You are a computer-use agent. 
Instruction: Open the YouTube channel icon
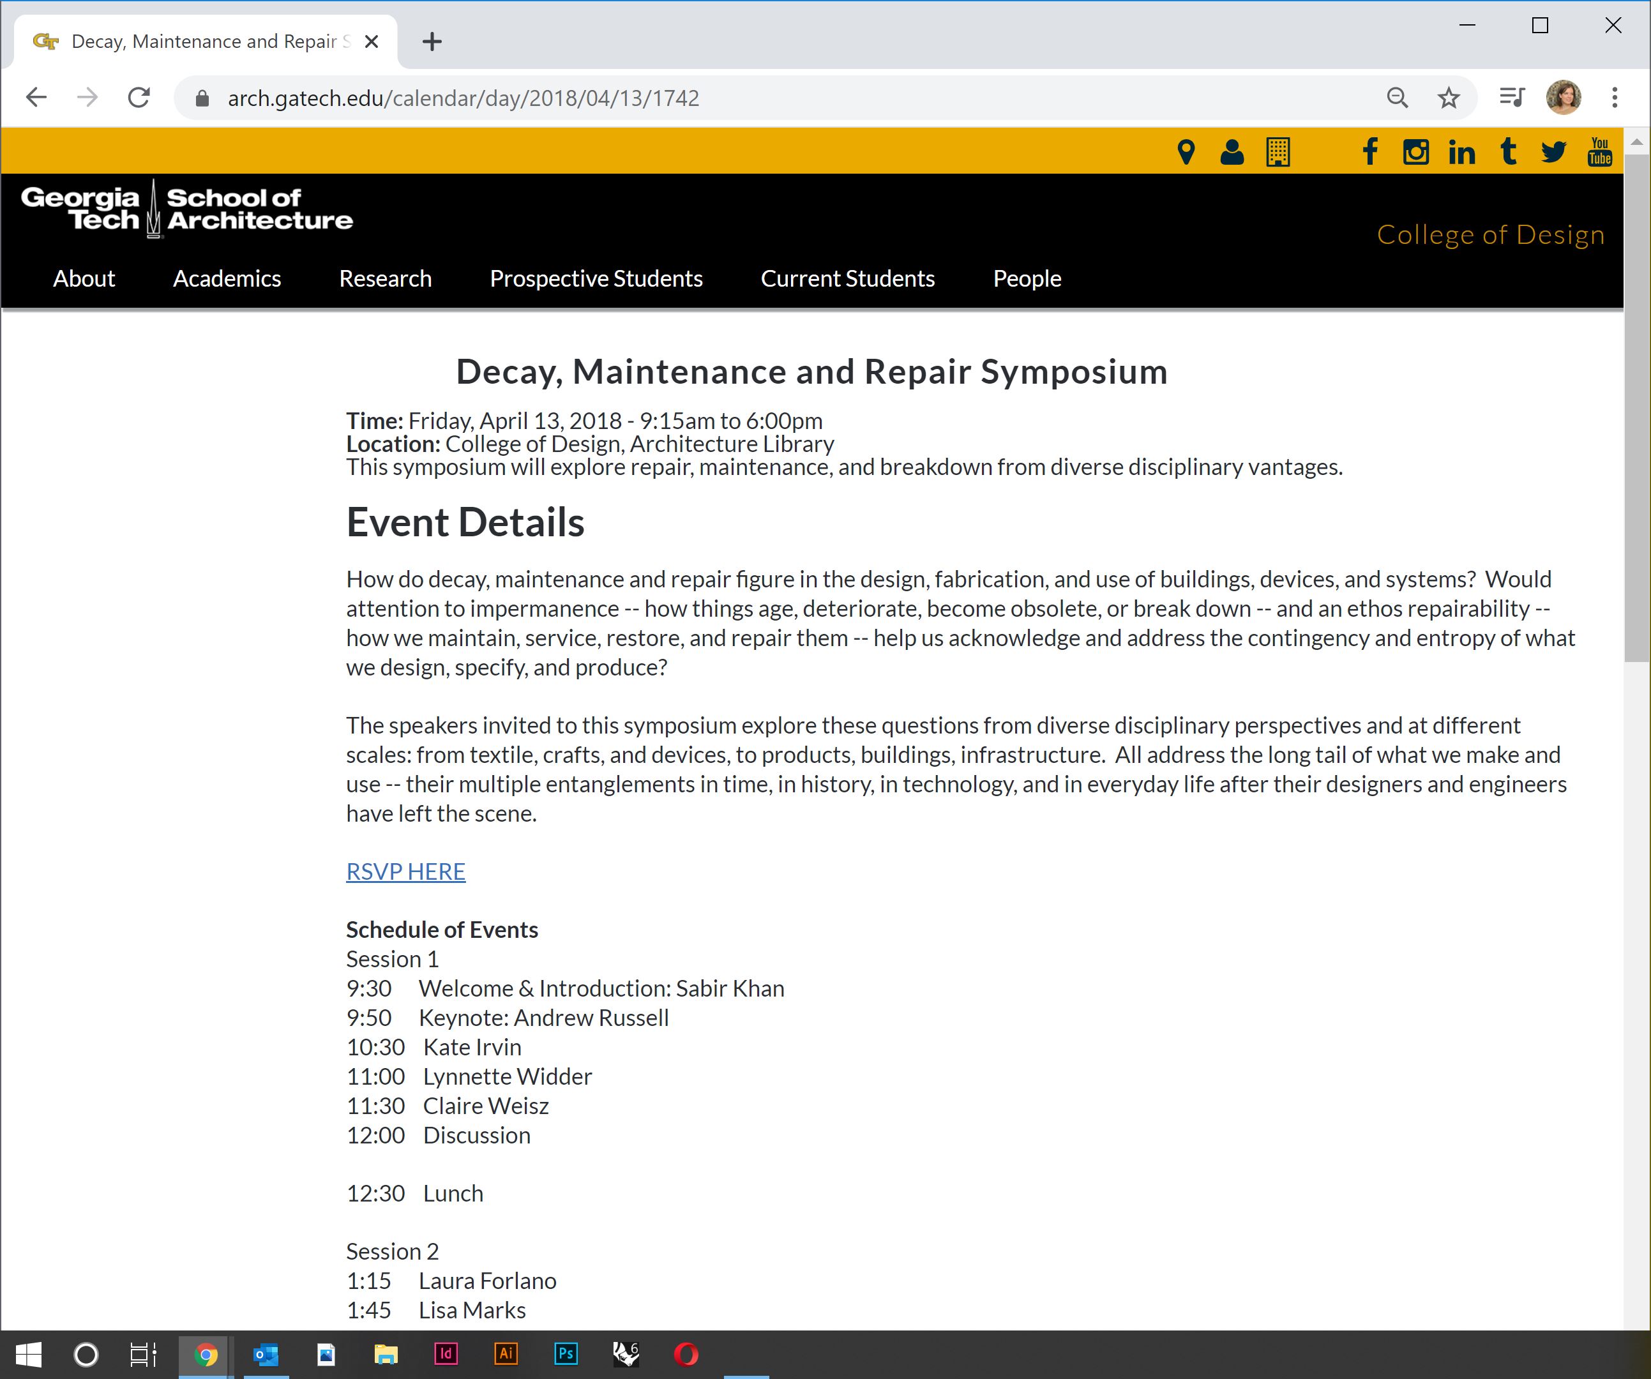point(1599,152)
